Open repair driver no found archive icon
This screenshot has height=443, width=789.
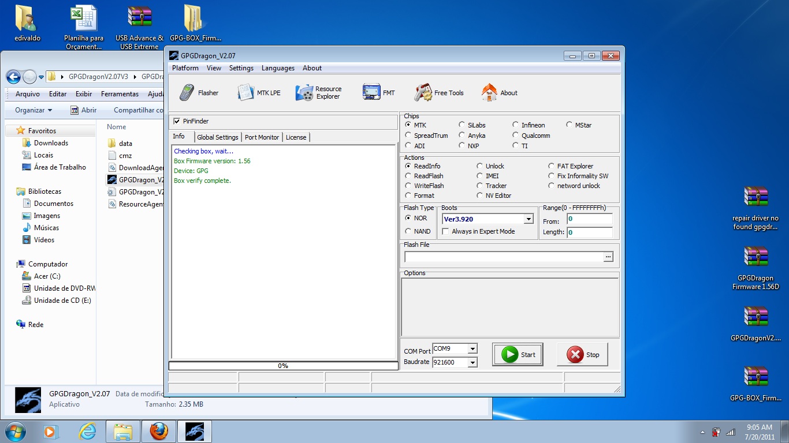pos(755,208)
